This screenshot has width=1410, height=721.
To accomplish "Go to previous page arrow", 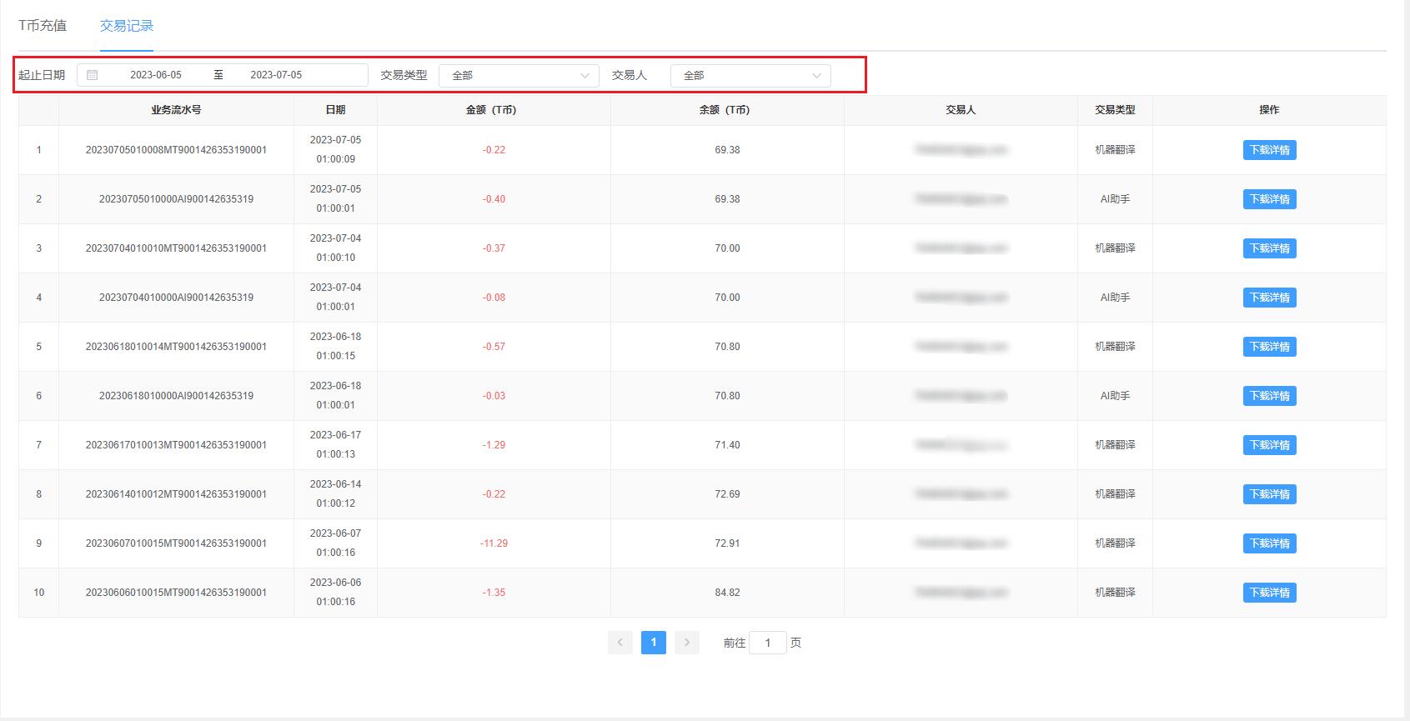I will point(620,643).
